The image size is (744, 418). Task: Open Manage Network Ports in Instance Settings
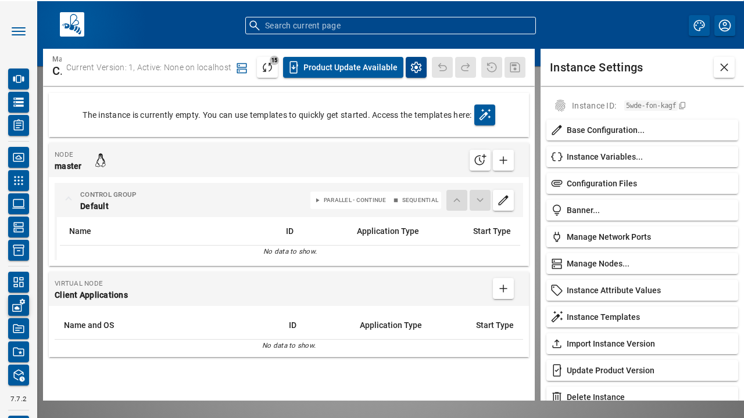click(608, 237)
